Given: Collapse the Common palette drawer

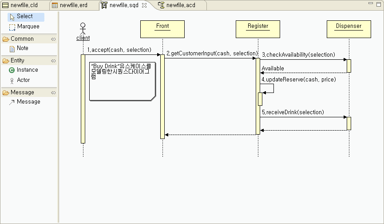Looking at the screenshot, I should pyautogui.click(x=22, y=39).
